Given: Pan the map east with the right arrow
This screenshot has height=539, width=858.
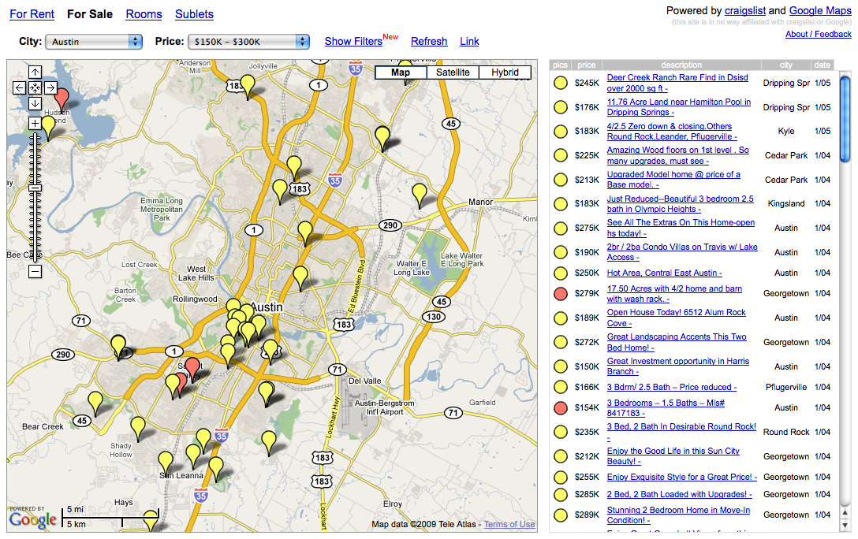Looking at the screenshot, I should tap(50, 87).
